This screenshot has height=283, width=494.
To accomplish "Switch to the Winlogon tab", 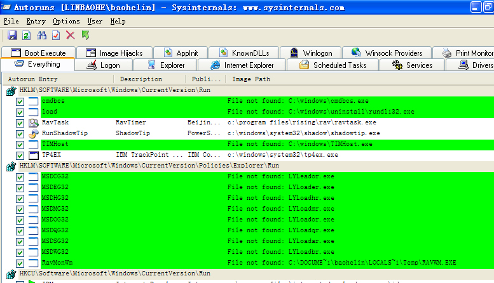I will (311, 53).
